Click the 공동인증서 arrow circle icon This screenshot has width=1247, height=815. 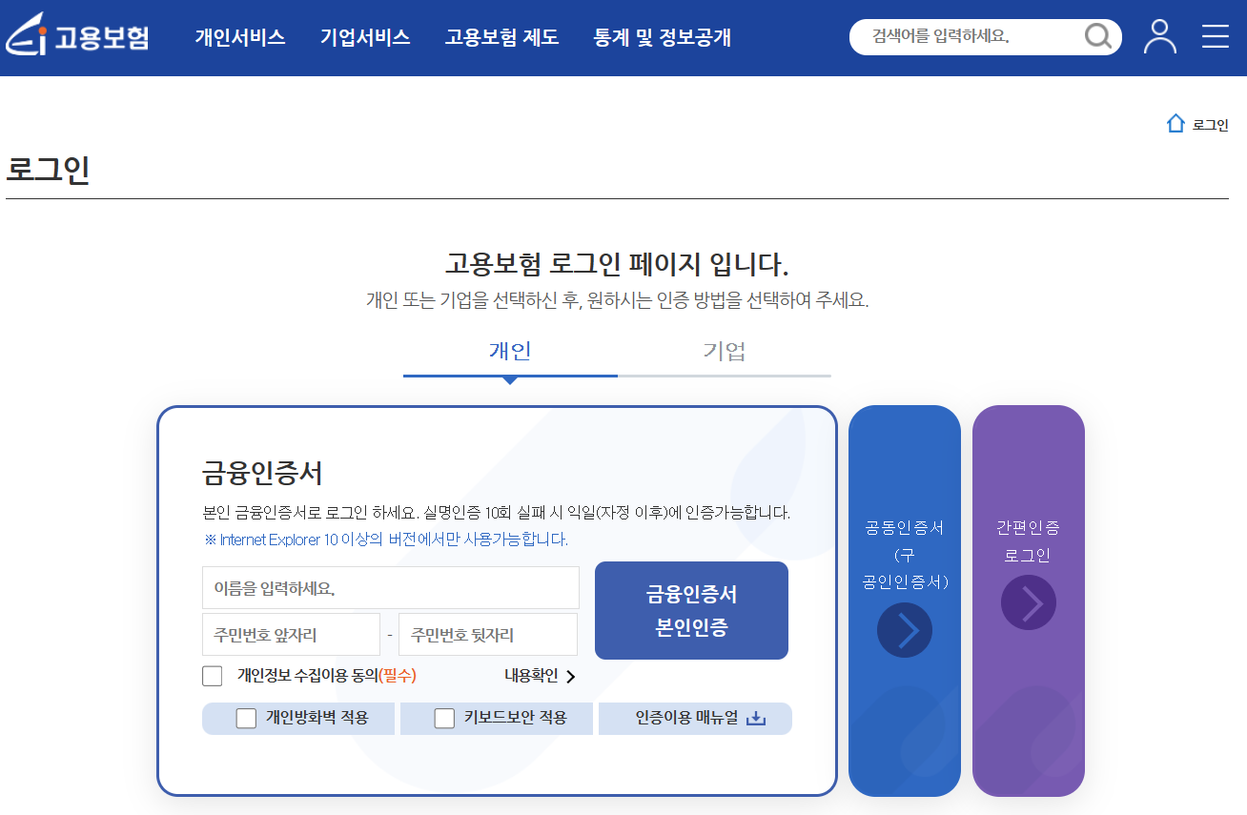click(x=905, y=630)
